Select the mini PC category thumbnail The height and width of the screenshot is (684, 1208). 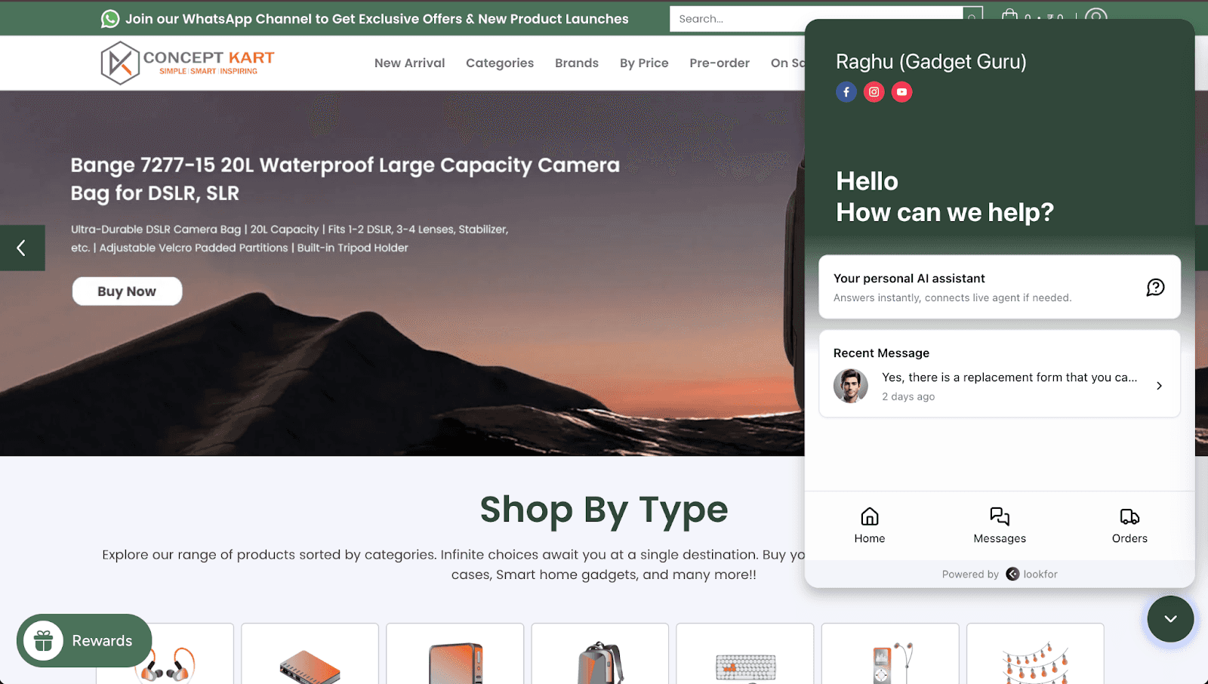tap(455, 654)
